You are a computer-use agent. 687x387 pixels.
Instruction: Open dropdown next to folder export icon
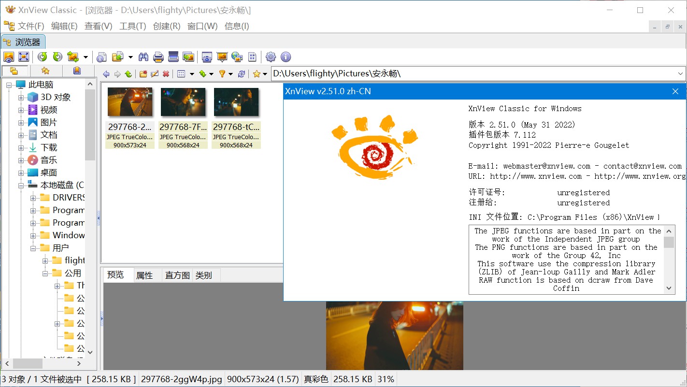click(x=130, y=57)
